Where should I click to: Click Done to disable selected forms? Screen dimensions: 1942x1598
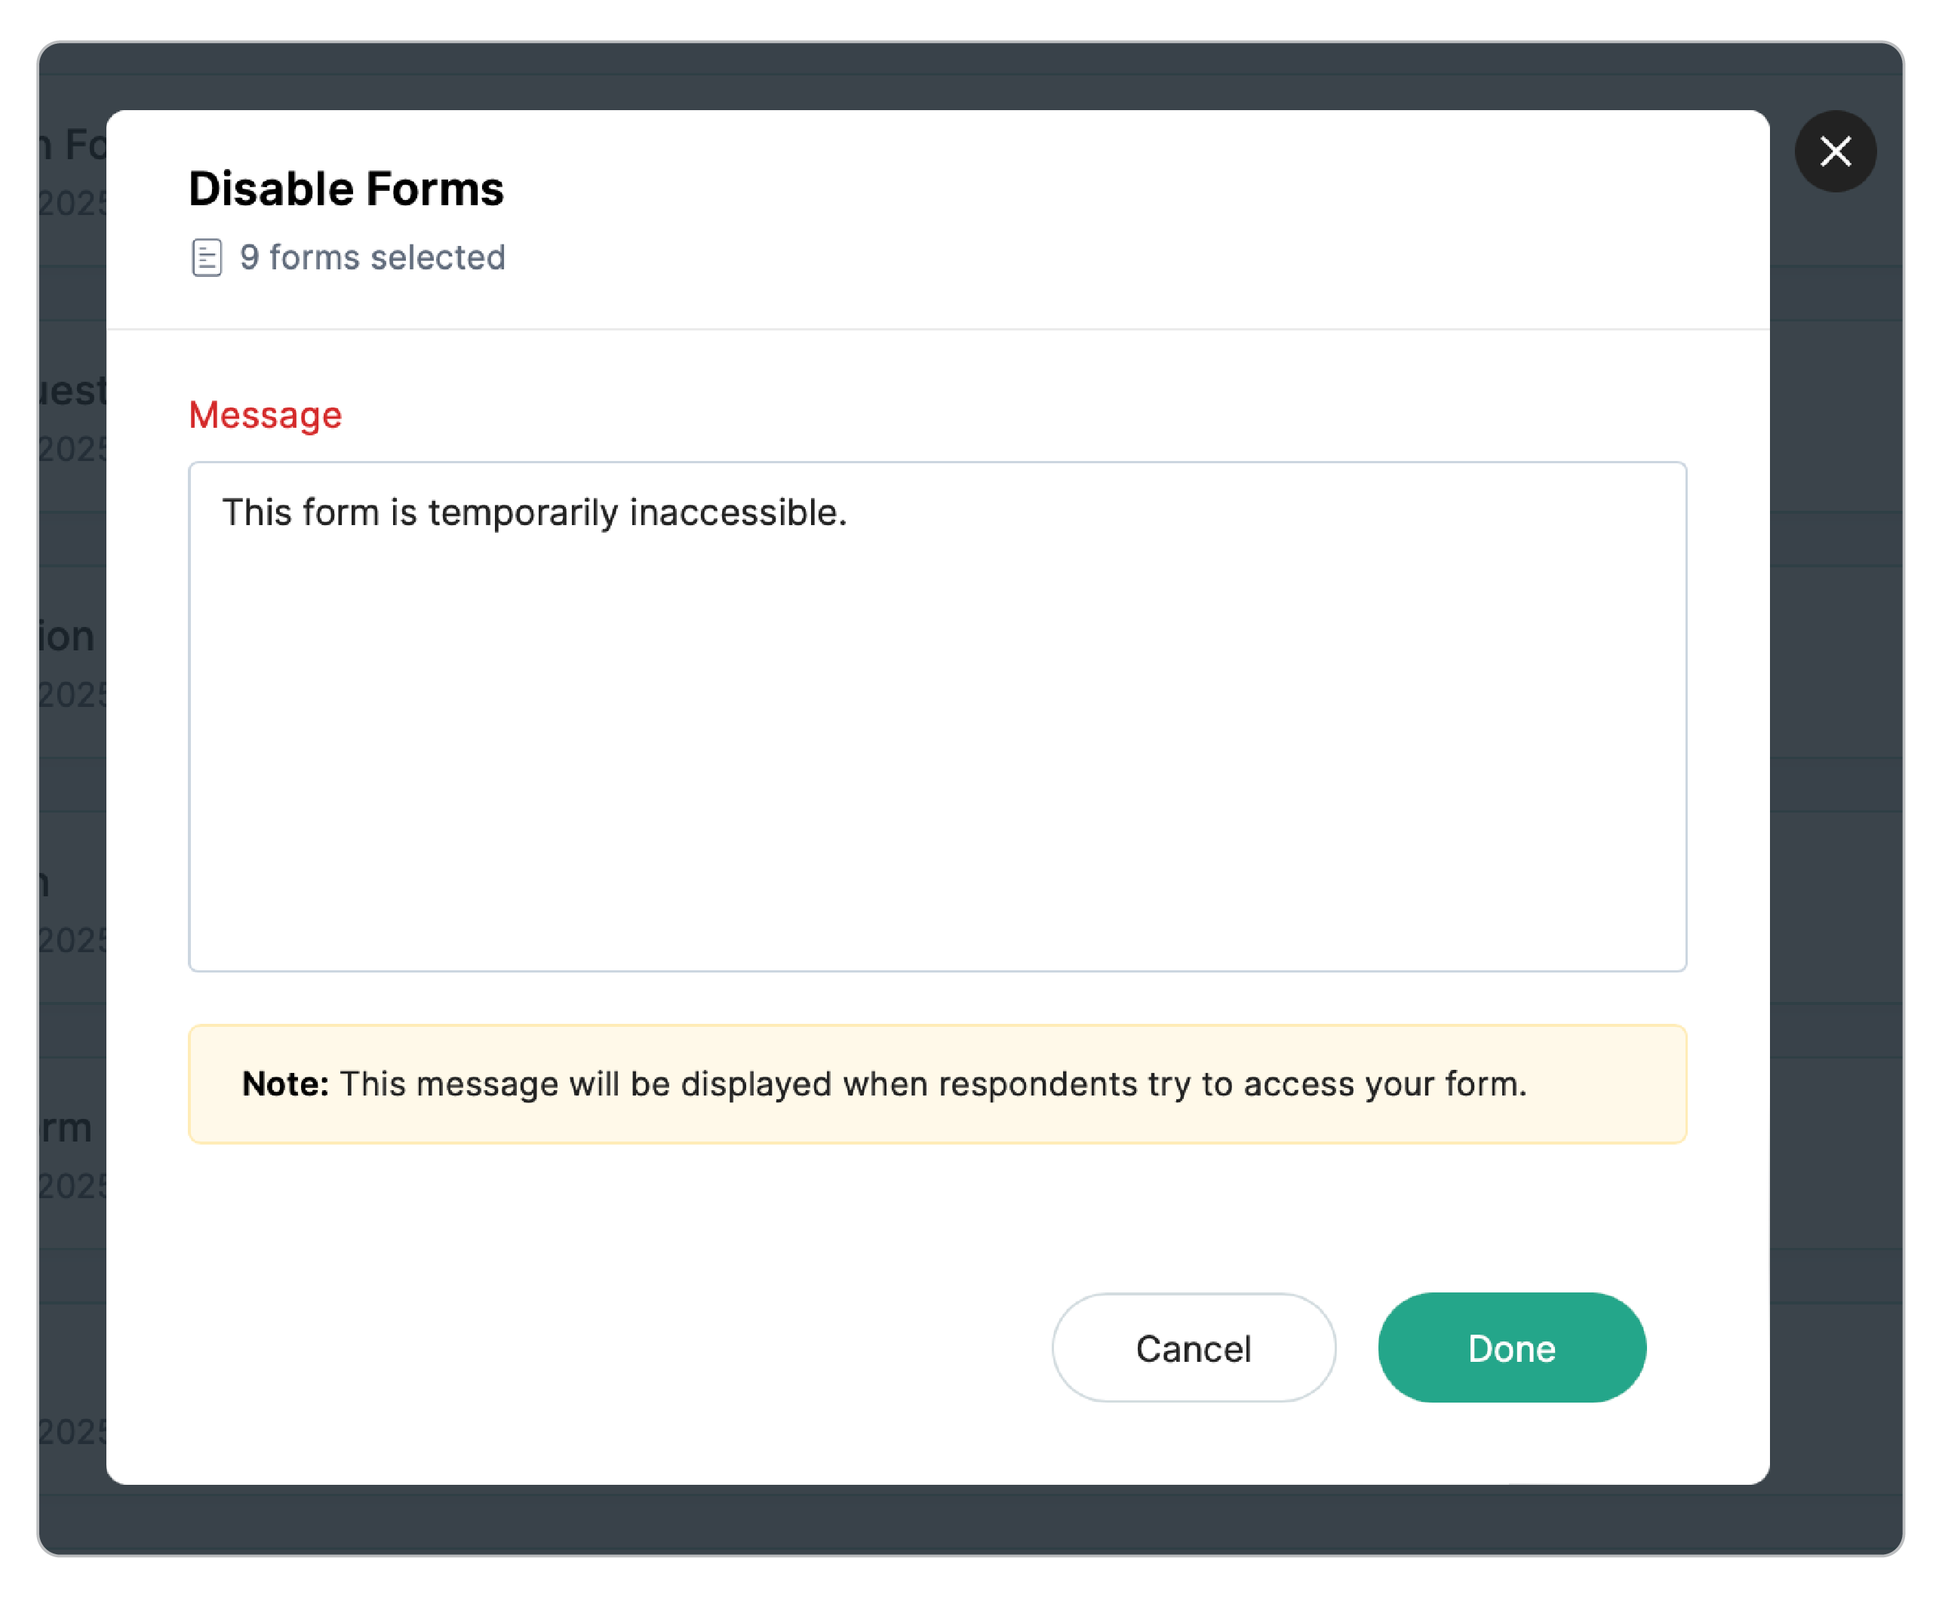(x=1511, y=1348)
